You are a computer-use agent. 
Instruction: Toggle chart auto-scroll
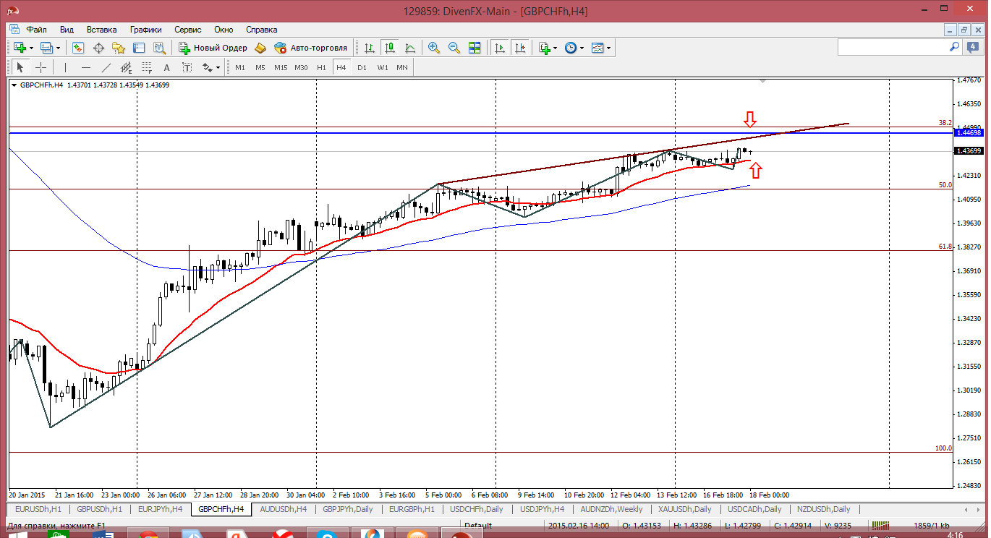(499, 48)
